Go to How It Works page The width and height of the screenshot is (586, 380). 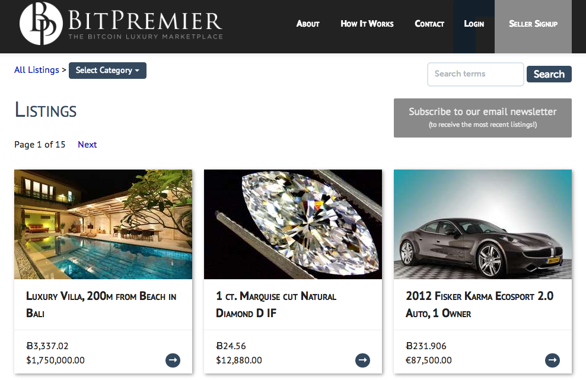[367, 24]
